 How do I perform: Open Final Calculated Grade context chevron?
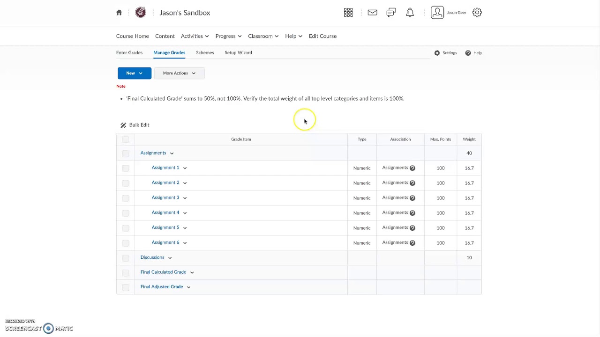click(x=192, y=272)
